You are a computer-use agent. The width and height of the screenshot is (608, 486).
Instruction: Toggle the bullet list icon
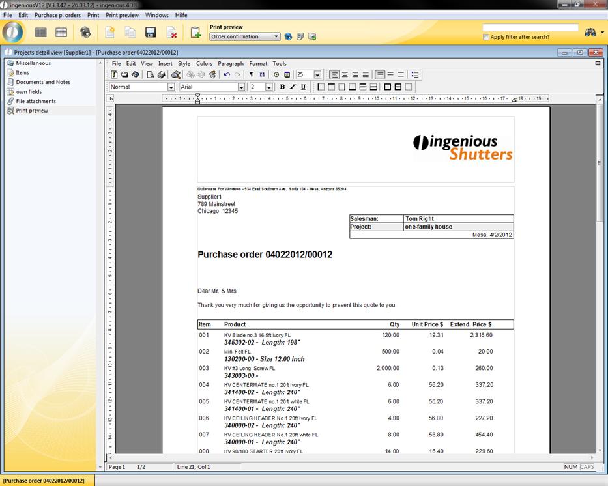point(415,75)
